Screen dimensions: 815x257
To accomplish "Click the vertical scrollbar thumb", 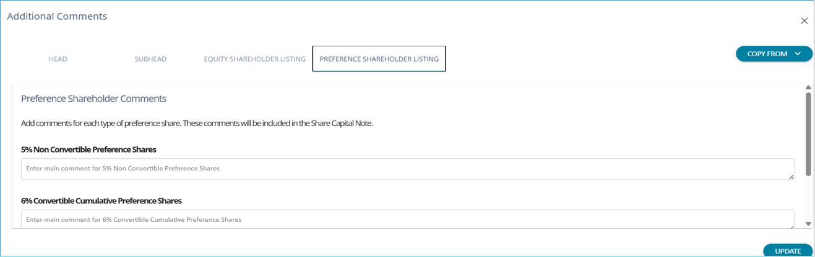I will 808,133.
